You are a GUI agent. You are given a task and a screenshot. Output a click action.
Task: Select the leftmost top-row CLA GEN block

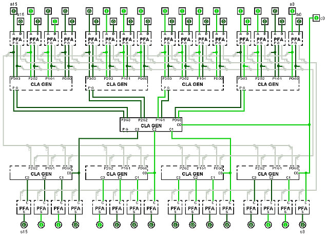[41, 84]
